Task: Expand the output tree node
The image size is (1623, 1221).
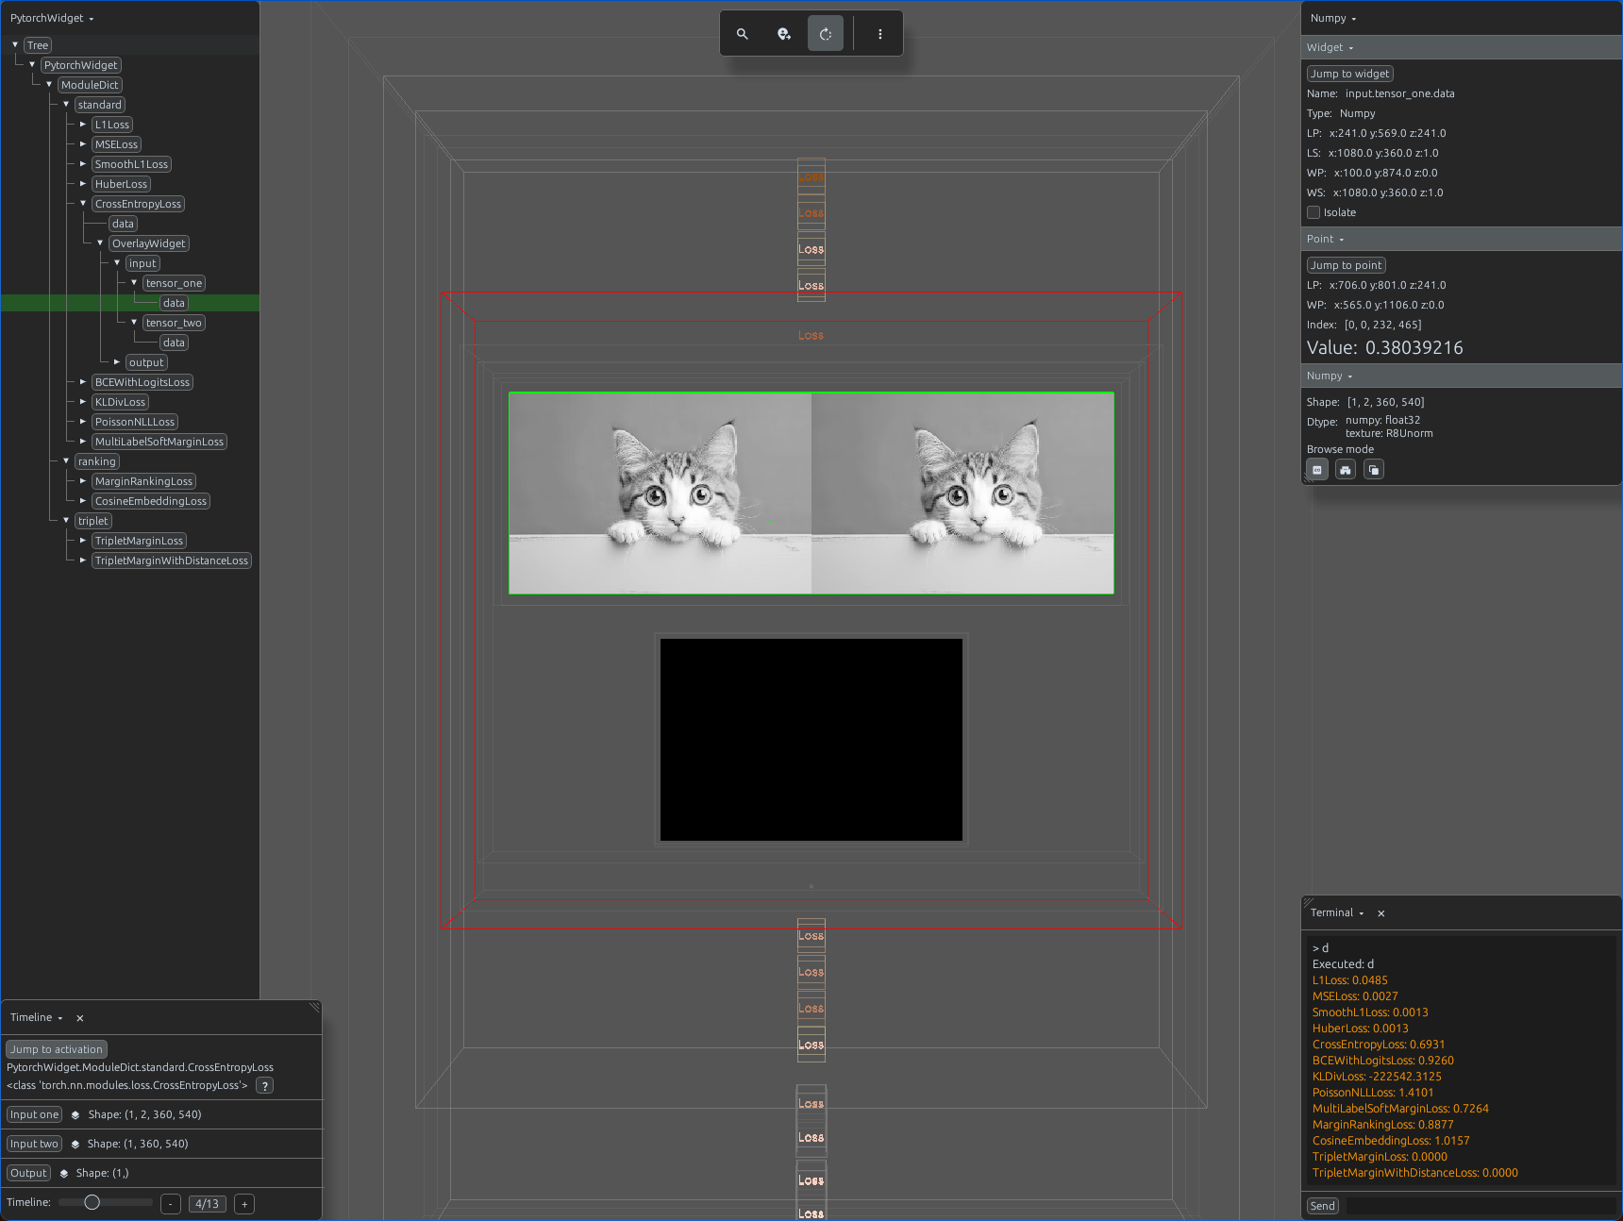Action: (x=117, y=362)
